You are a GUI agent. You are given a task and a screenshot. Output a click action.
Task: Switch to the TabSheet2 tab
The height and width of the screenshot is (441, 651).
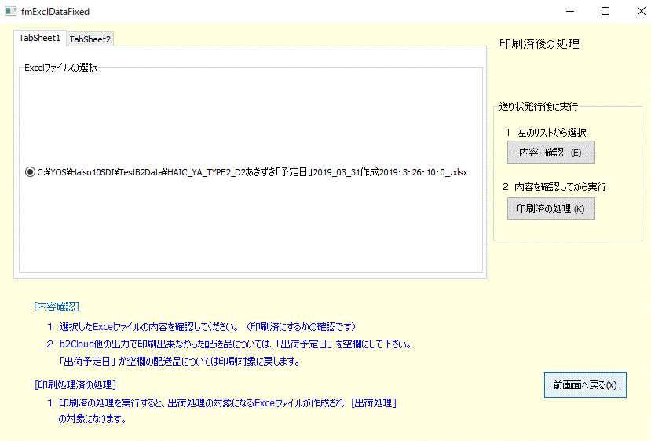[90, 39]
